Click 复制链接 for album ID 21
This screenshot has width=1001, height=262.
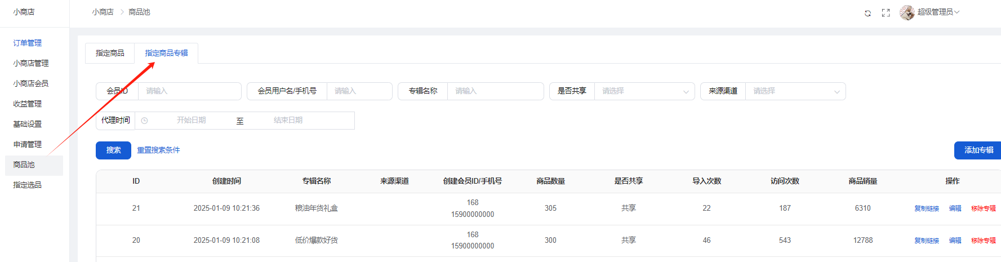pos(926,208)
